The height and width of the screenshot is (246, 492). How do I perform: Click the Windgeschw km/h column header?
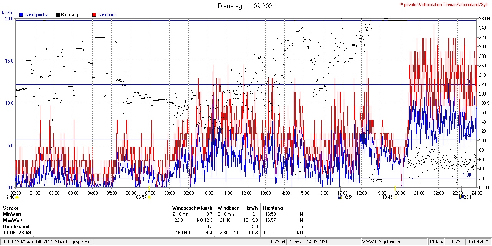pos(192,208)
